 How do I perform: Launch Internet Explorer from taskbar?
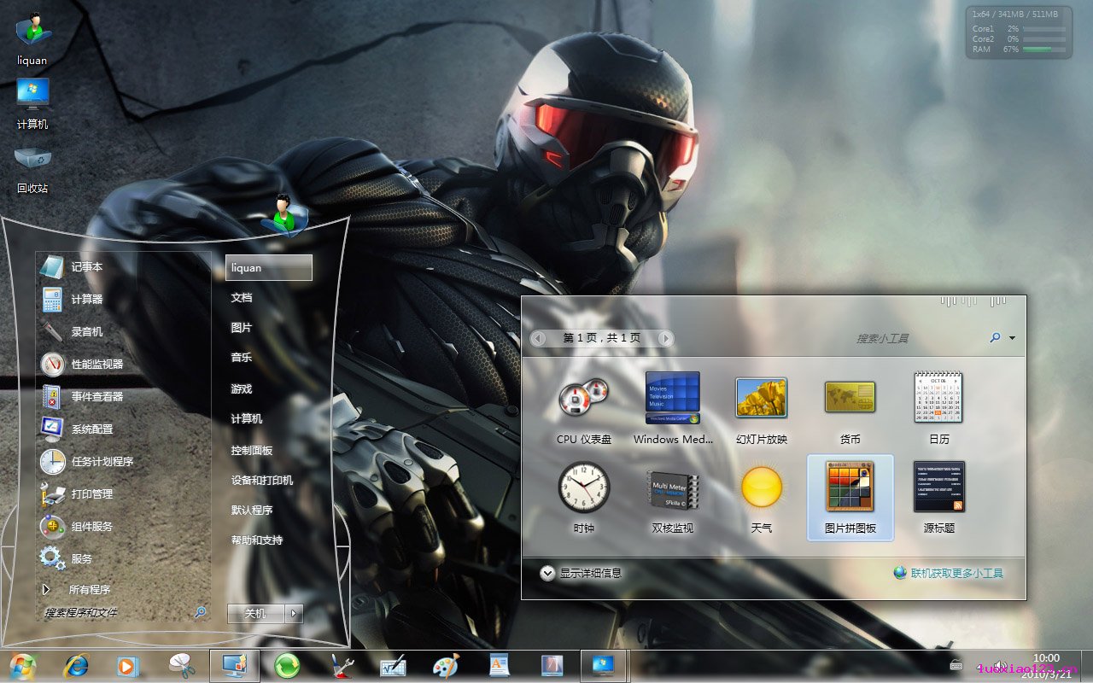(77, 666)
